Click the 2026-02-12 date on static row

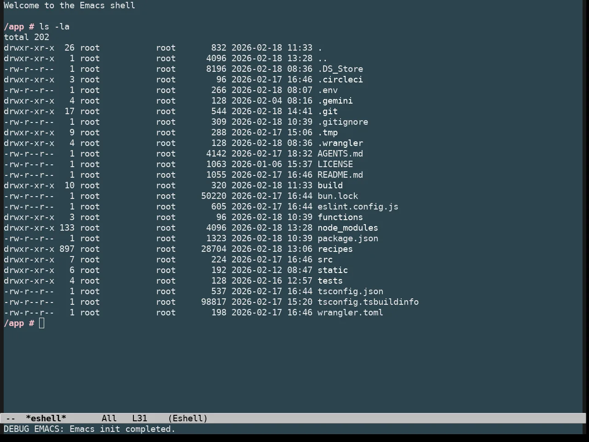(257, 270)
